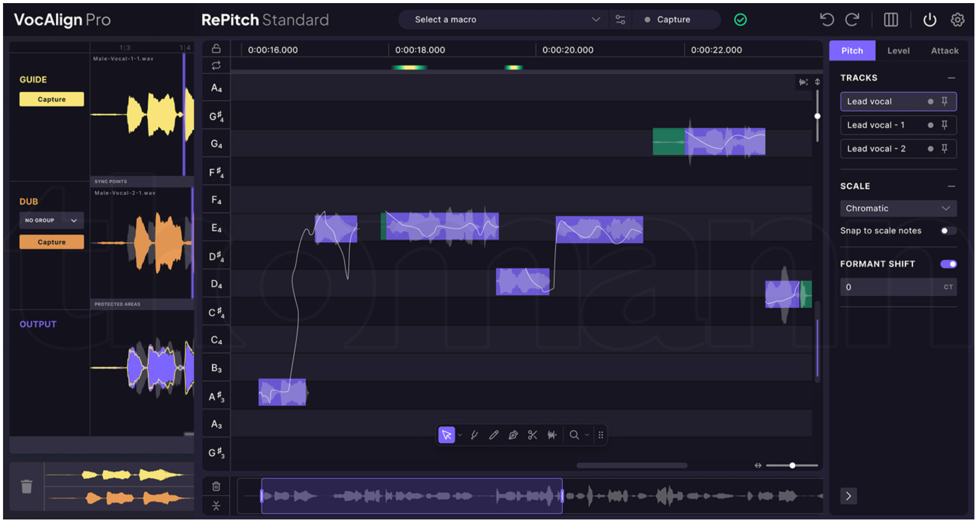
Task: Open the settings gear icon
Action: point(957,20)
